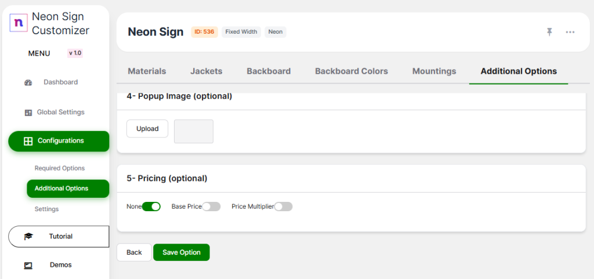Open the three-dot more options menu
Image resolution: width=594 pixels, height=279 pixels.
[x=570, y=32]
